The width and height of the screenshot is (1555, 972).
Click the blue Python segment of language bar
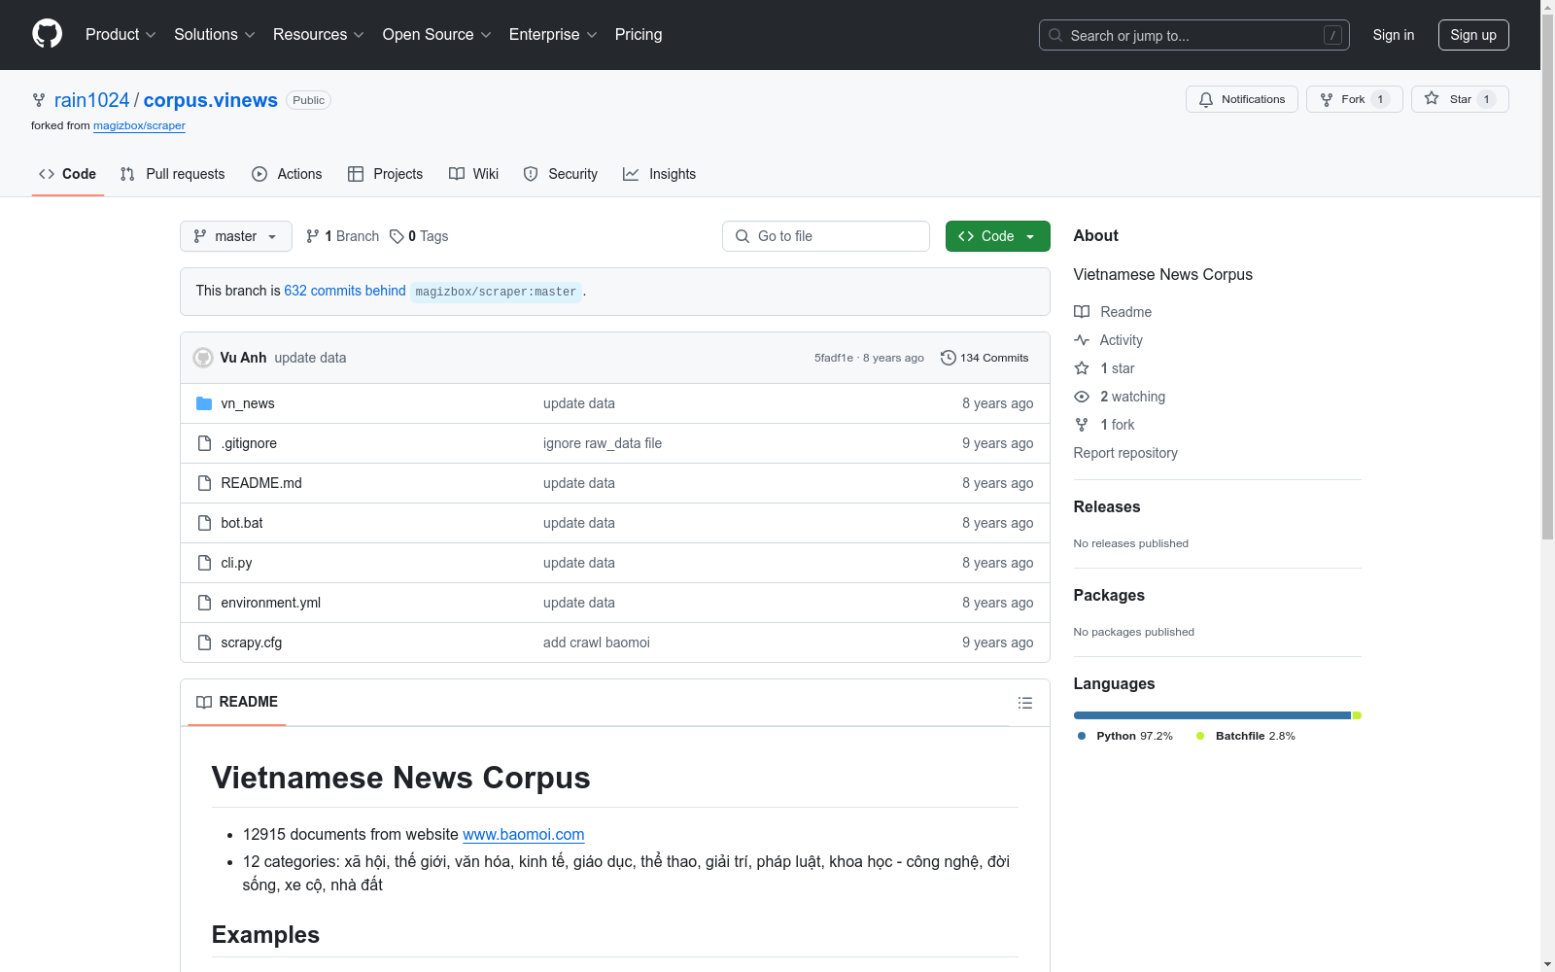(x=1212, y=715)
